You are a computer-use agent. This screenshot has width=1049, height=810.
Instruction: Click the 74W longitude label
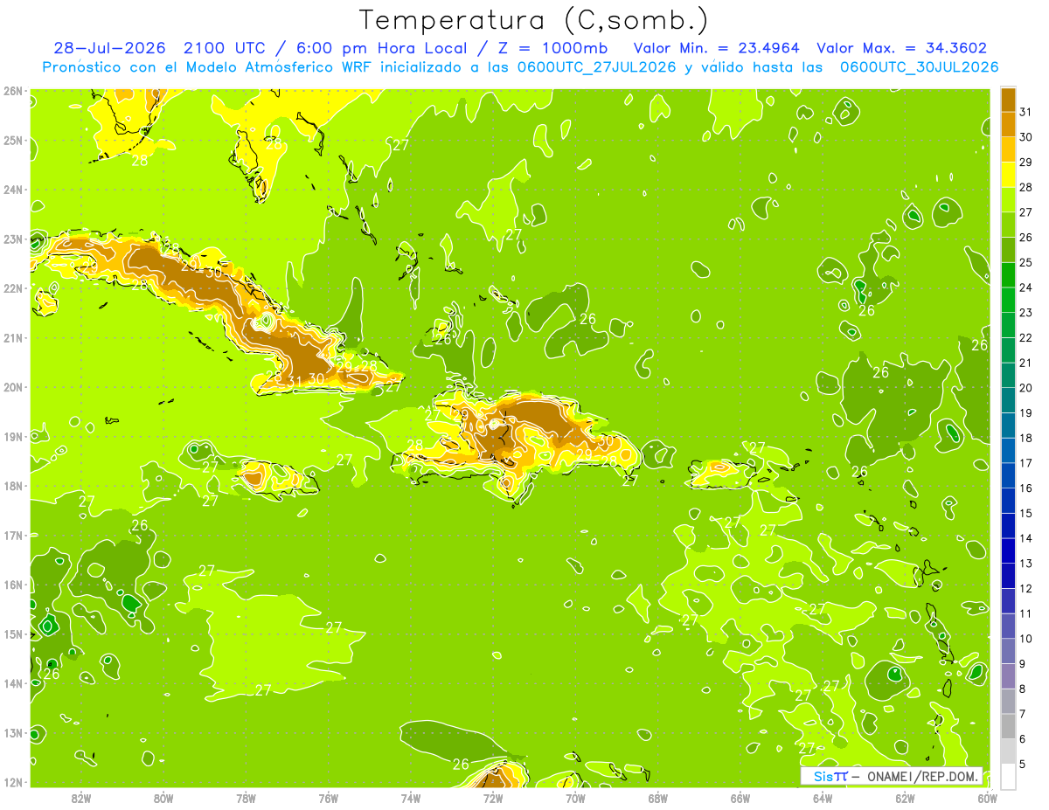click(411, 798)
